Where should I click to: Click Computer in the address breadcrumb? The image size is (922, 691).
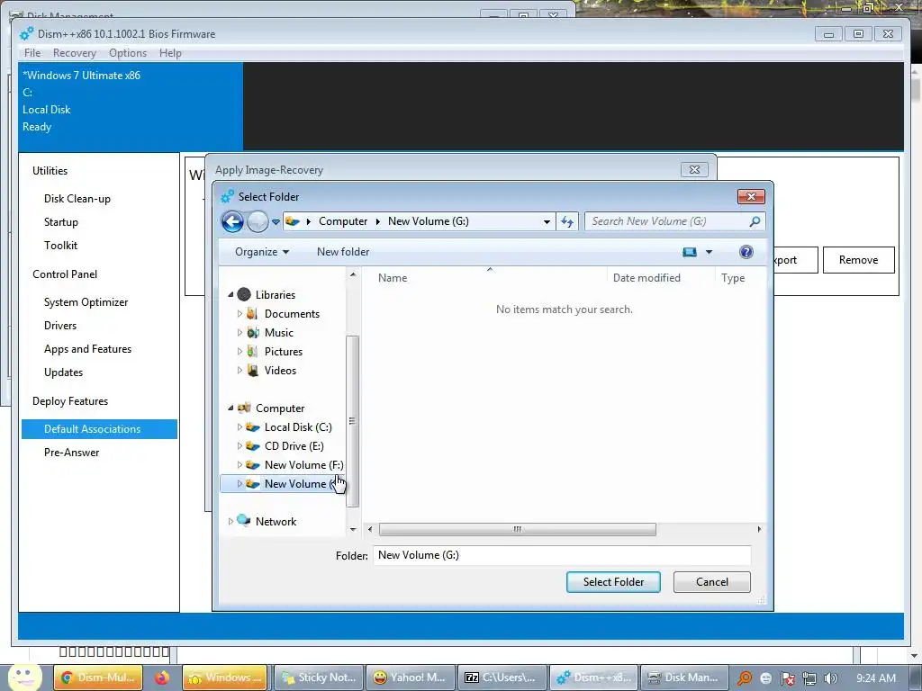pyautogui.click(x=343, y=221)
